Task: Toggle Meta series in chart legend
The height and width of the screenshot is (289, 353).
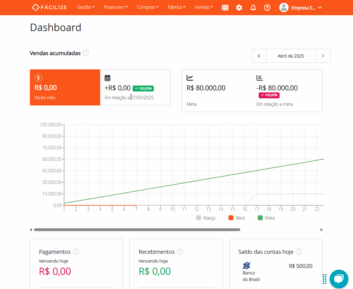Action: [266, 218]
